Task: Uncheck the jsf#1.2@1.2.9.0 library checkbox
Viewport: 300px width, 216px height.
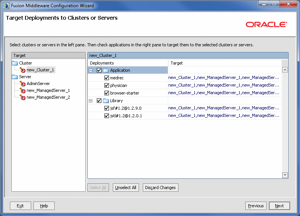Action: tap(107, 108)
